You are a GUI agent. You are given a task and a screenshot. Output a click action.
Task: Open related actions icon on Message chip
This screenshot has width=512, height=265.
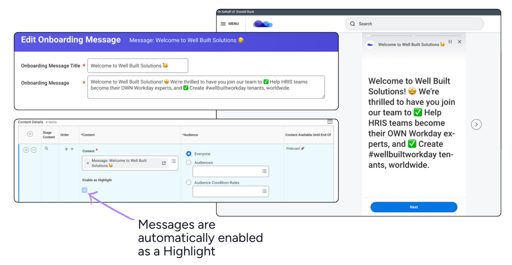point(164,163)
